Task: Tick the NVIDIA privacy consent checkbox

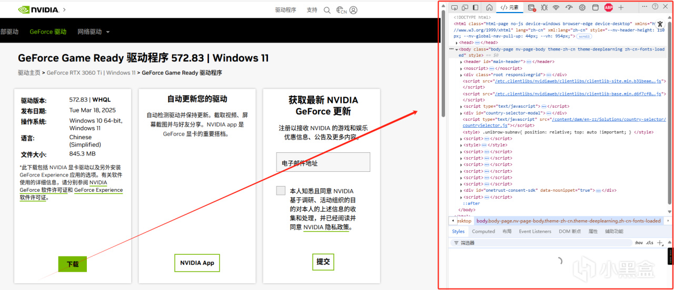Action: click(x=281, y=190)
